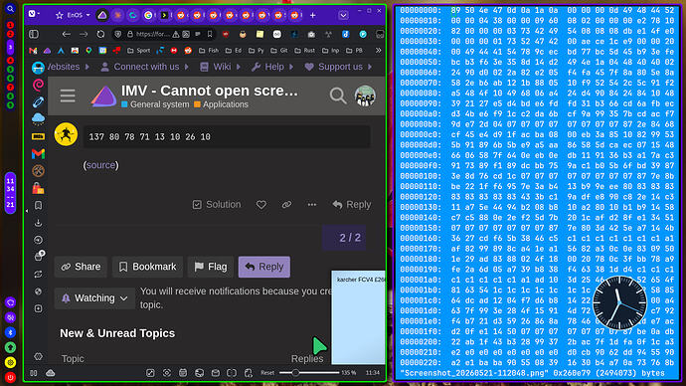Viewport: 686px width, 386px height.
Task: Open the Watching notification dropdown
Action: [x=94, y=298]
